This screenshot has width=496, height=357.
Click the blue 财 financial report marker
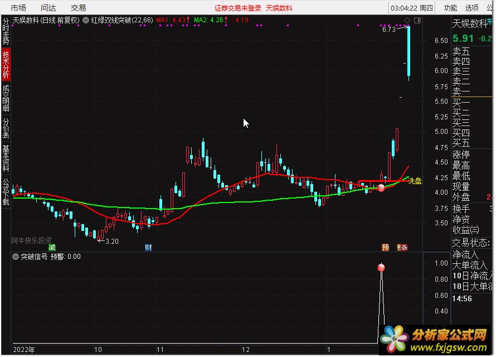[x=148, y=247]
